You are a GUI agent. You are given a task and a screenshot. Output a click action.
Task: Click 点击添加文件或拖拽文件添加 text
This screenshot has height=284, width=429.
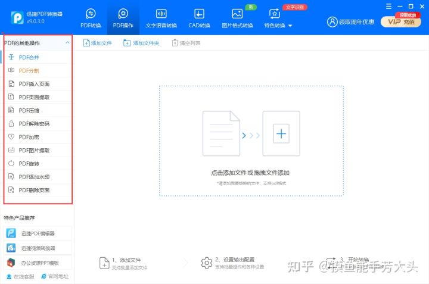tap(250, 173)
